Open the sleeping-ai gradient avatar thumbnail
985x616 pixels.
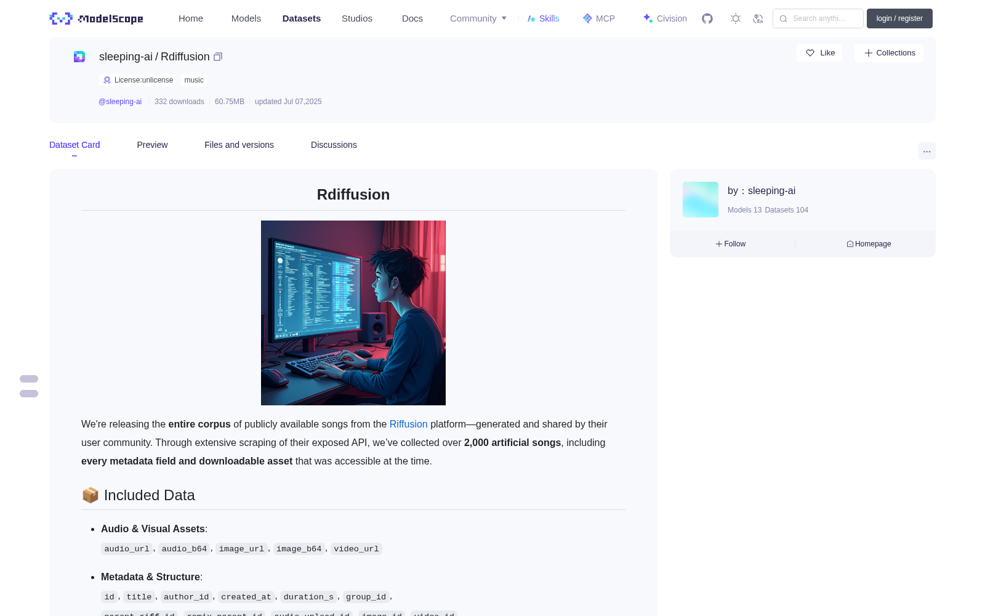[x=701, y=200]
